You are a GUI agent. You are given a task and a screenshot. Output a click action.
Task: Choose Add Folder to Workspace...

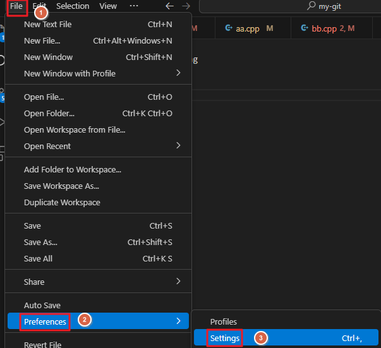pos(98,170)
